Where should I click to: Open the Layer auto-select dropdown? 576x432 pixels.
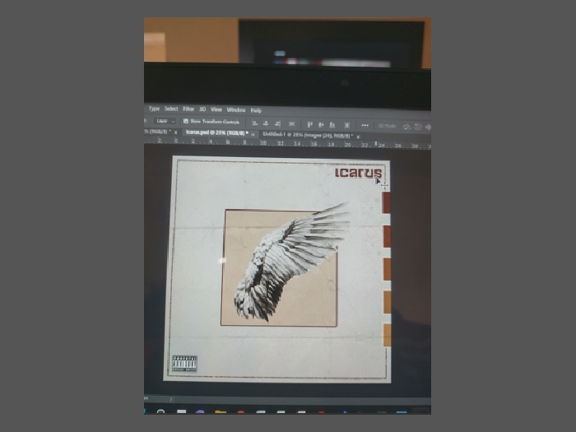pos(165,120)
